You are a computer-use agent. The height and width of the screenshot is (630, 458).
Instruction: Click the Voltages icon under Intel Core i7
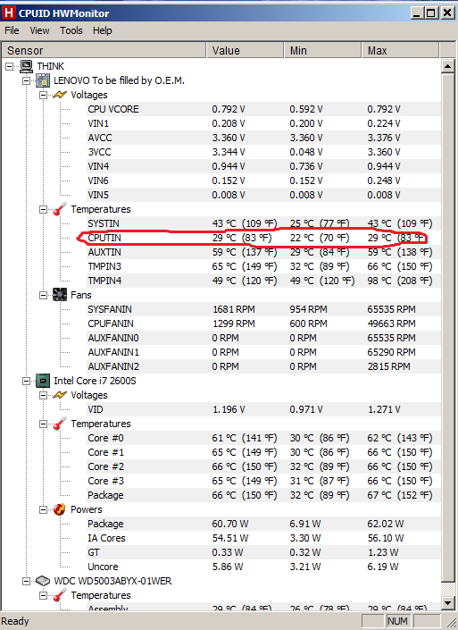pyautogui.click(x=60, y=395)
